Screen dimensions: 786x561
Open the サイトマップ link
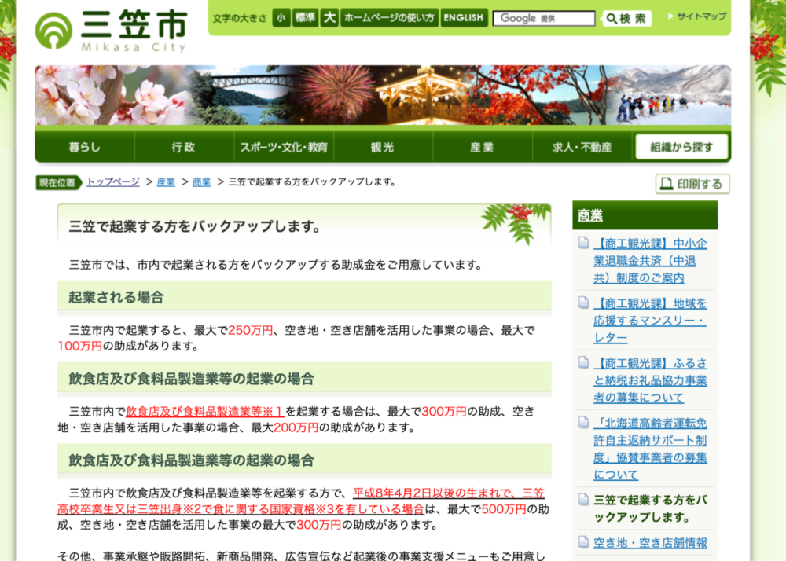(x=697, y=16)
